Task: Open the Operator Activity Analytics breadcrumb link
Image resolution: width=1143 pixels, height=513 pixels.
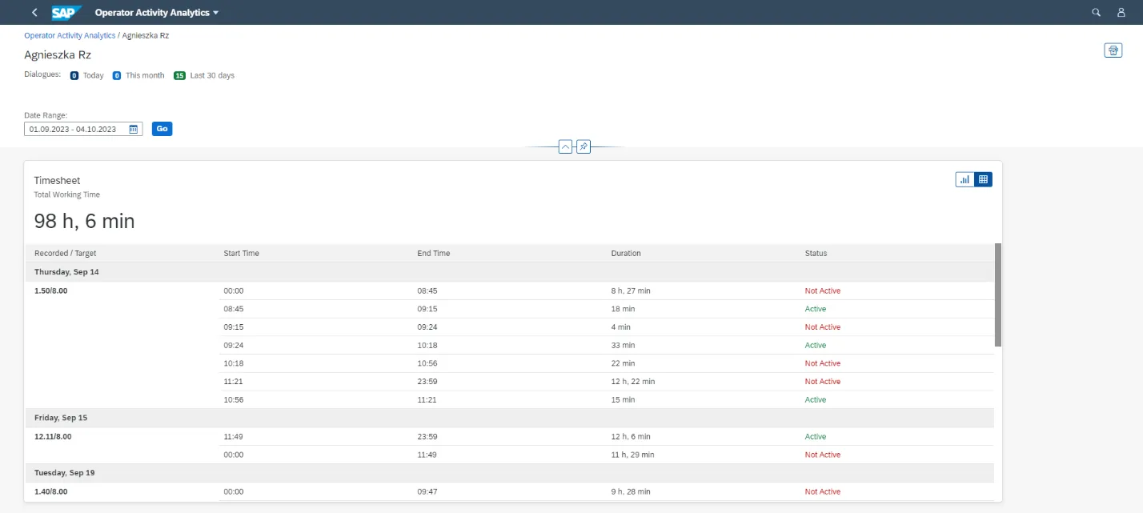Action: 70,36
